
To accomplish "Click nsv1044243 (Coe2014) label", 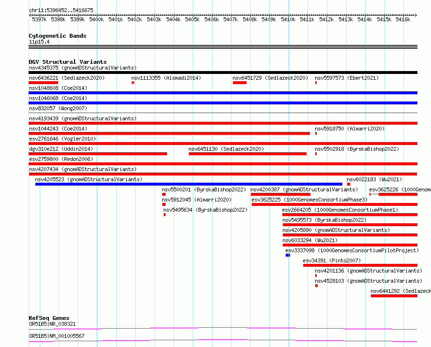I will 58,129.
